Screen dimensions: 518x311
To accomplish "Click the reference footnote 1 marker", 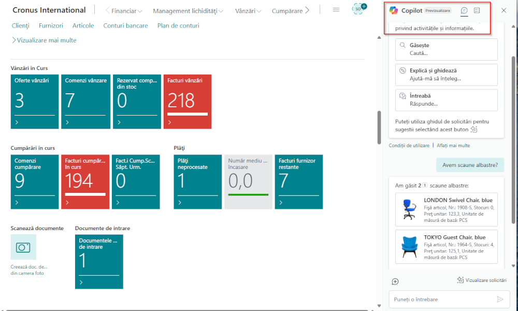I will click(425, 186).
